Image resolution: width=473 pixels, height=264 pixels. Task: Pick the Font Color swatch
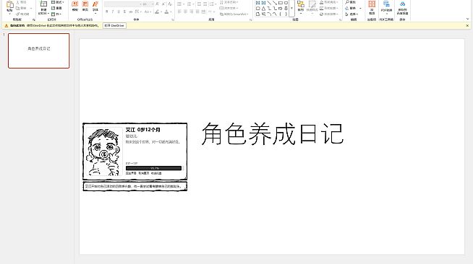tap(166, 12)
